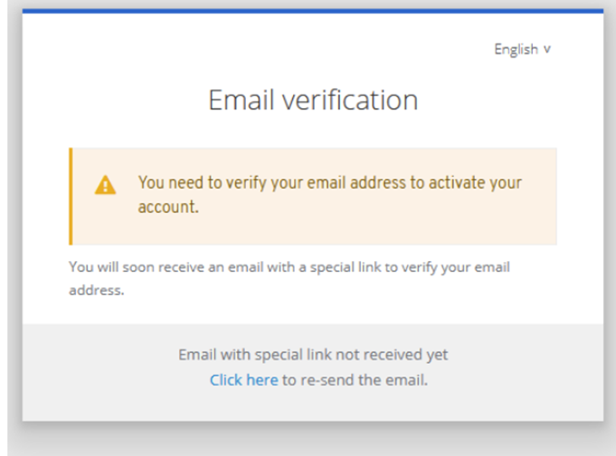
Task: Click the blue bar atop the card
Action: point(313,11)
